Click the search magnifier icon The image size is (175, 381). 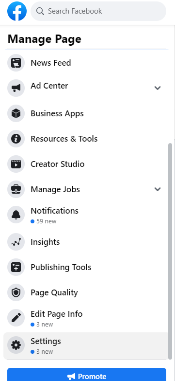(40, 11)
